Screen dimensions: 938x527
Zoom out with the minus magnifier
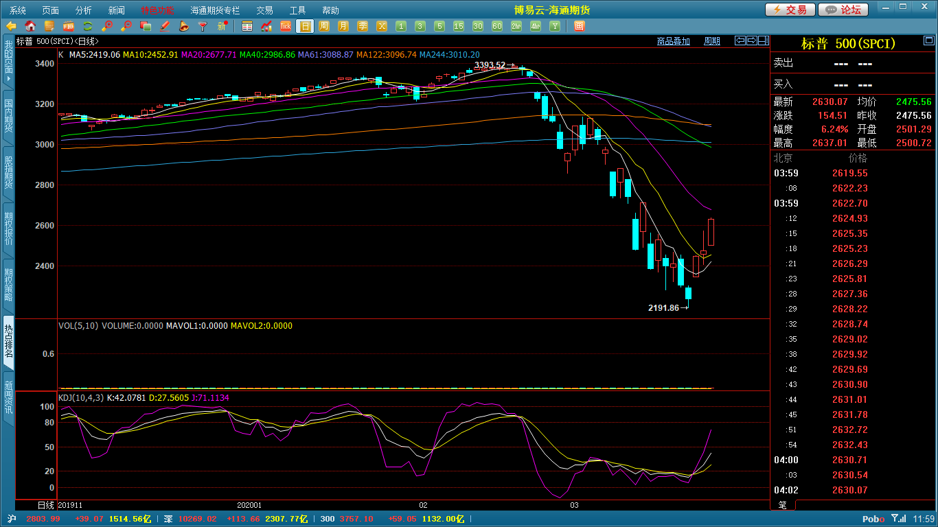pos(126,26)
